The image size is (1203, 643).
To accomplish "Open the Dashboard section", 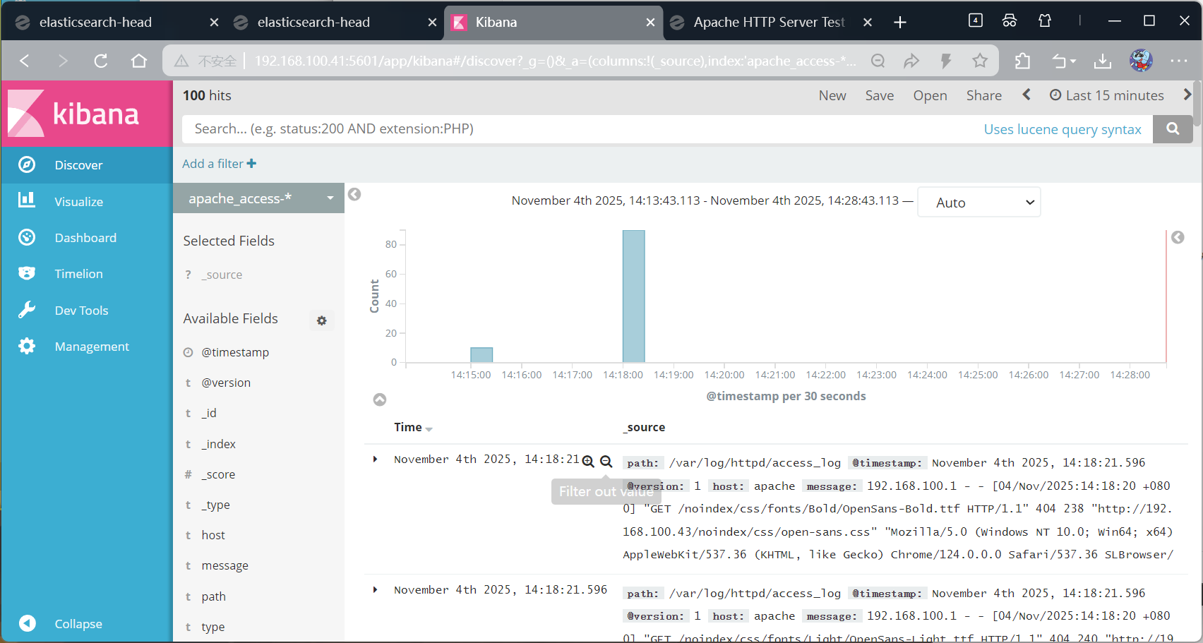I will pos(86,238).
